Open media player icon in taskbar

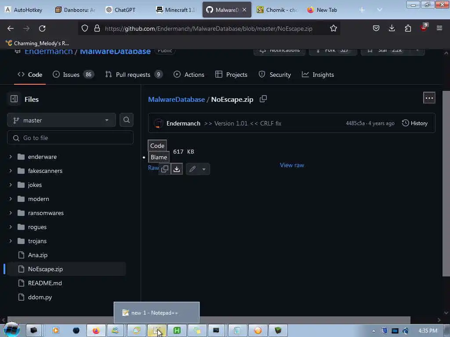[56, 331]
